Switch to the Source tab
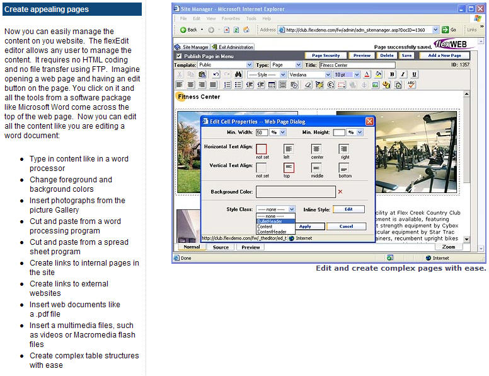 (221, 247)
